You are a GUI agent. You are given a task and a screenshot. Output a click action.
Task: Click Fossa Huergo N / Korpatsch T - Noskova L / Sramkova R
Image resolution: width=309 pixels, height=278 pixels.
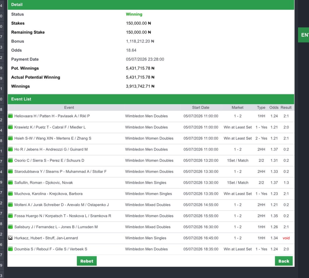pos(63,216)
